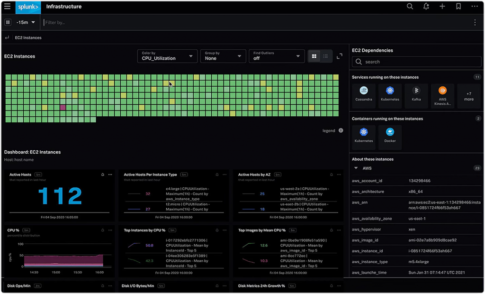The width and height of the screenshot is (485, 294).
Task: Select the Kafka service icon
Action: (x=416, y=95)
